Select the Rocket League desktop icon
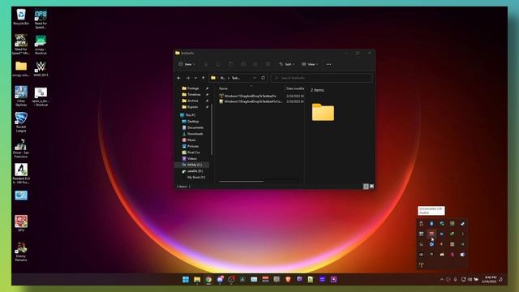519x292 pixels. (x=21, y=122)
